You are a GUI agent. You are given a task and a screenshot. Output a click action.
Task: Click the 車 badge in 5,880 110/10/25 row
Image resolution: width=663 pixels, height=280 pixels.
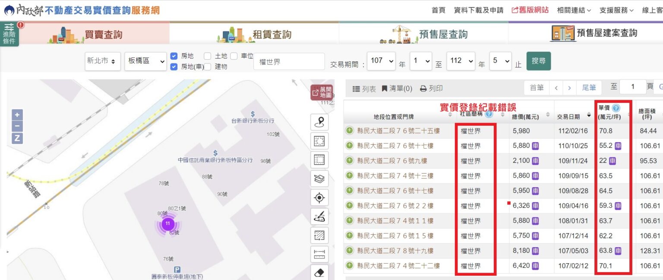tap(535, 146)
